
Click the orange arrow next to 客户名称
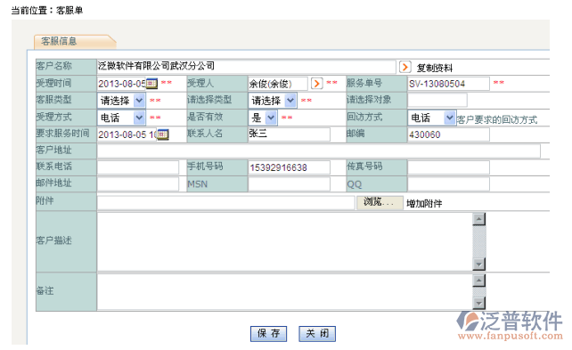(x=404, y=67)
